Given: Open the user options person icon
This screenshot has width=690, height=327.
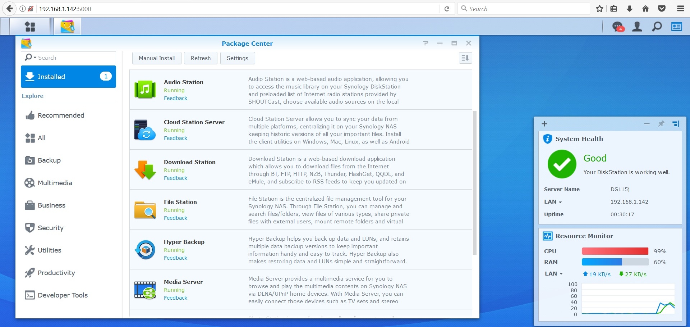Looking at the screenshot, I should click(637, 27).
